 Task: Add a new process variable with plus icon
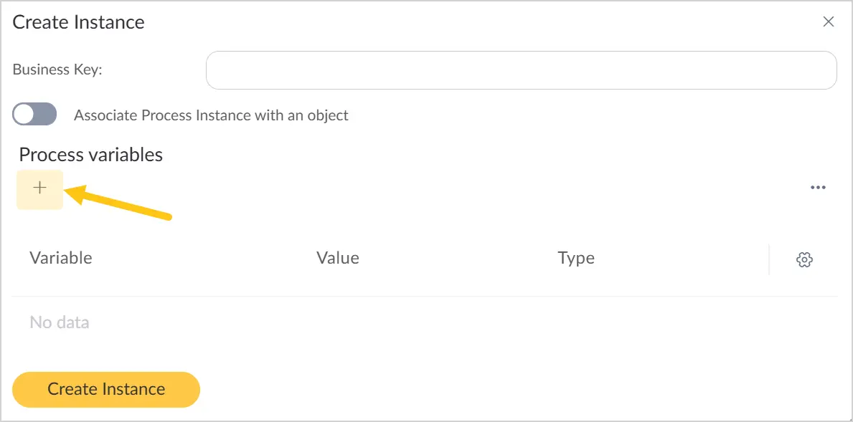click(x=39, y=189)
